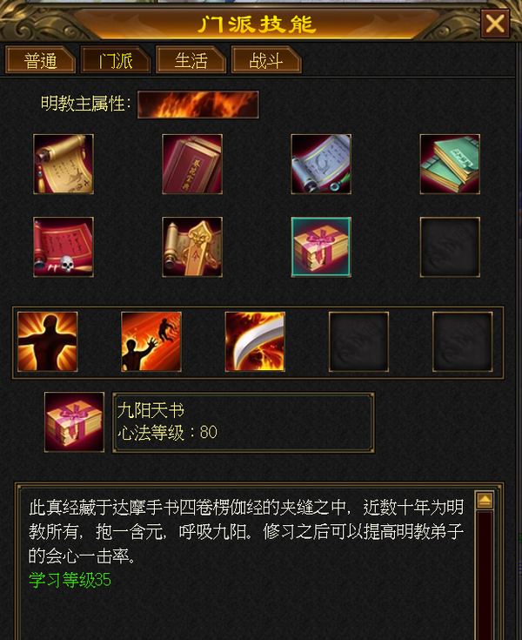Choose the glowing silhouette skill icon
Image resolution: width=522 pixels, height=640 pixels.
[47, 341]
